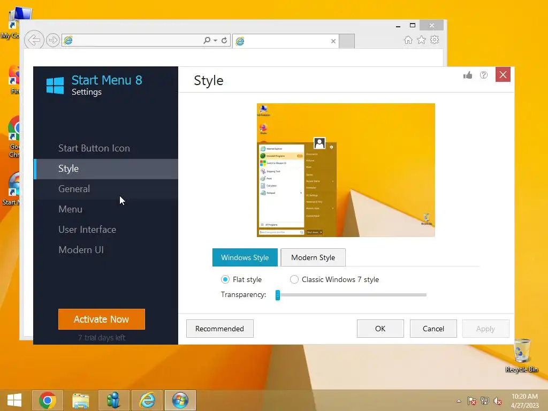The width and height of the screenshot is (548, 411).
Task: Click the style preview thumbnail image
Action: (346, 170)
